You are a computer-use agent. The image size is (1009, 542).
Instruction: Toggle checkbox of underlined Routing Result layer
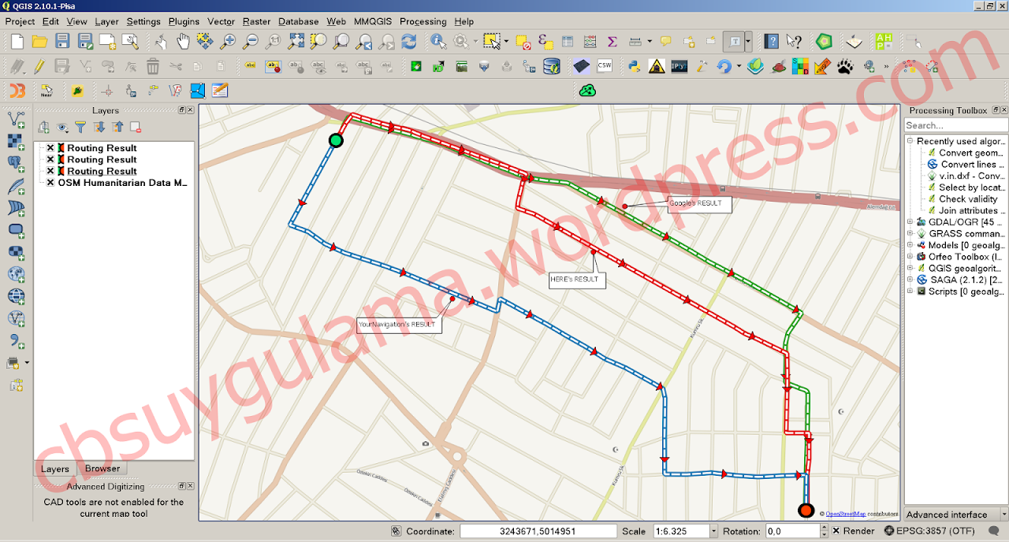[50, 171]
